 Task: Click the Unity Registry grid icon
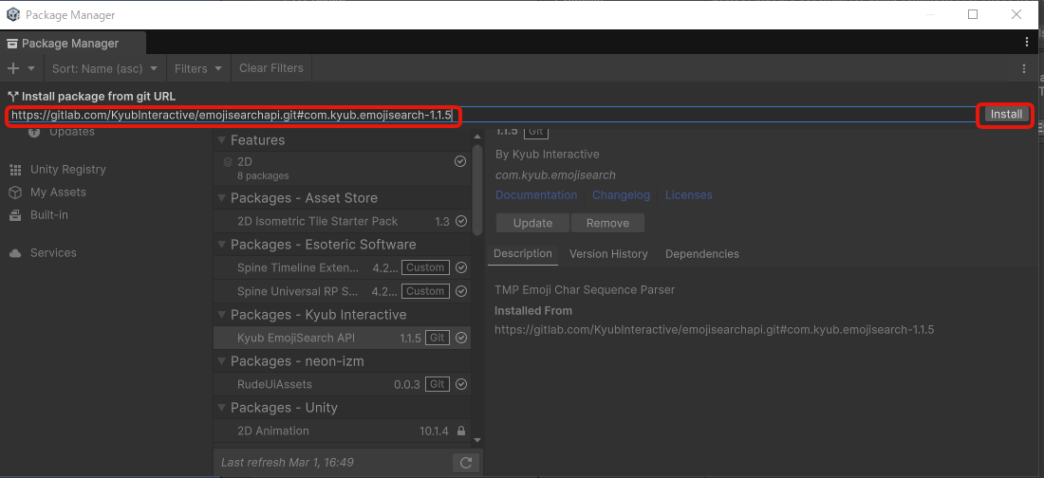[15, 170]
